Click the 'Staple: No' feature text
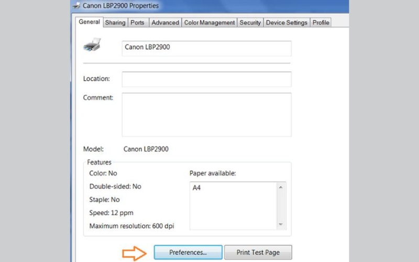The height and width of the screenshot is (262, 419). point(104,200)
